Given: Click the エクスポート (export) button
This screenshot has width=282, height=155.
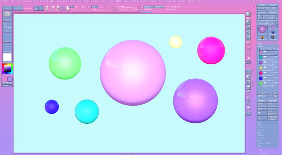Looking at the screenshot, I should tap(273, 13).
